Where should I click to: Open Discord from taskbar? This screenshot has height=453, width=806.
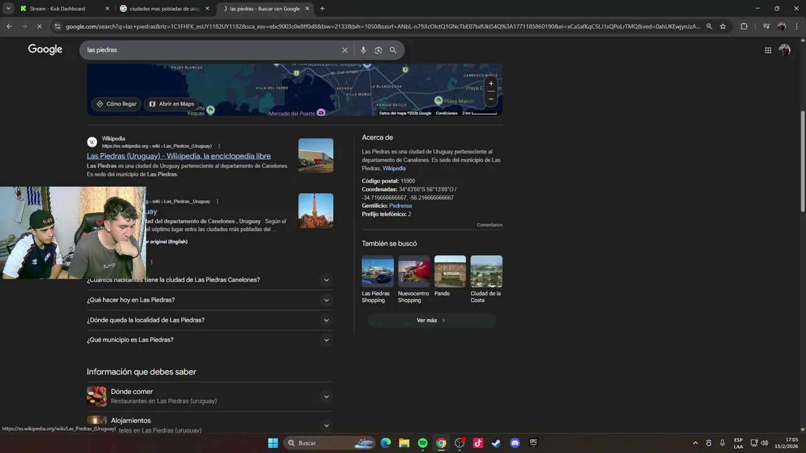pos(515,443)
